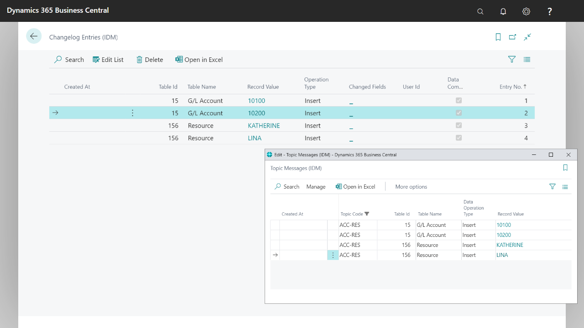Image resolution: width=584 pixels, height=328 pixels.
Task: Click the Table Name column header in Changelog Entries
Action: coord(202,87)
